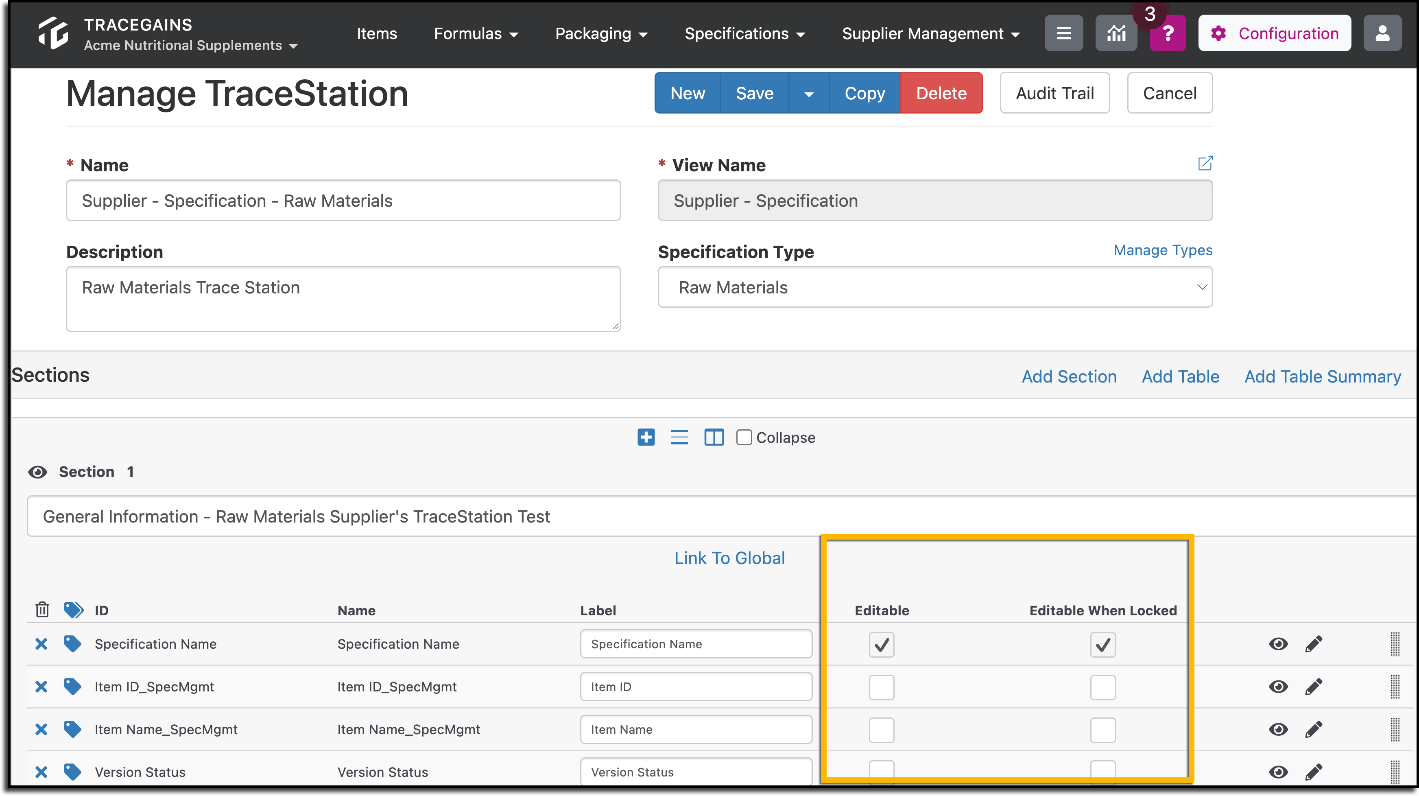
Task: Expand the Formulas menu
Action: coord(476,33)
